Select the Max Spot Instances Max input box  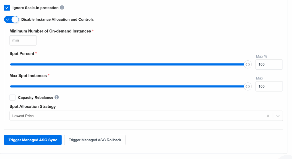pyautogui.click(x=269, y=86)
